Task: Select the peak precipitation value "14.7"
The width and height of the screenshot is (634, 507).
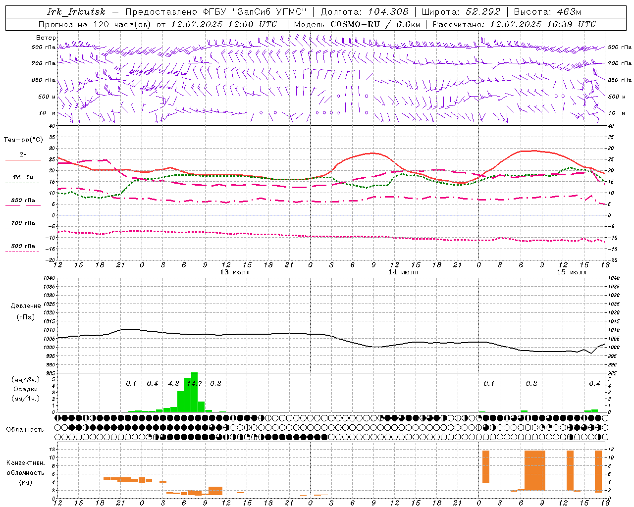Action: pos(194,383)
